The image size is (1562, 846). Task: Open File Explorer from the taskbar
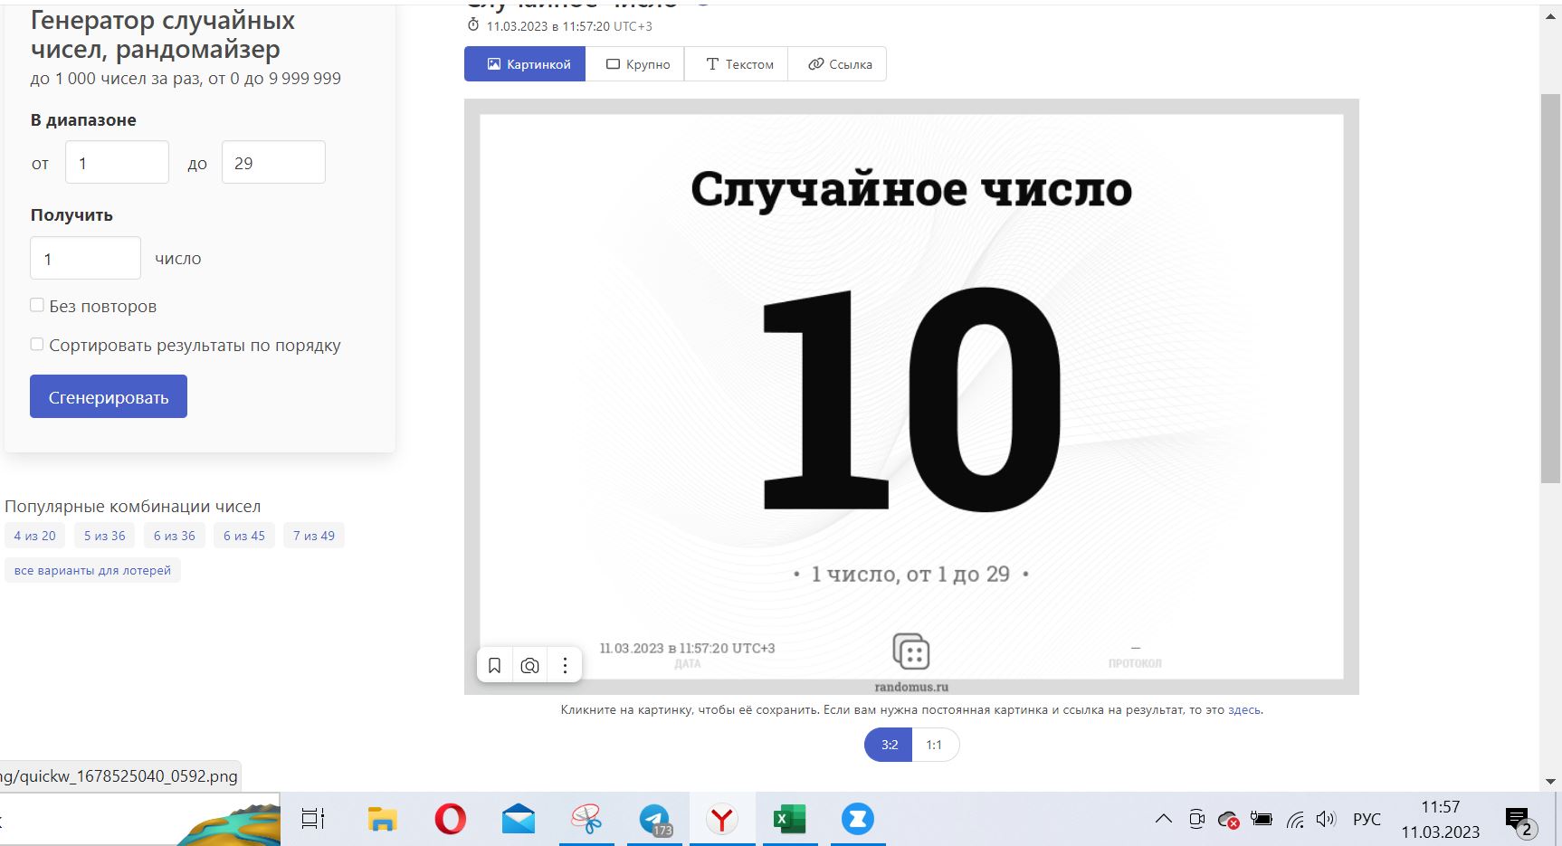[382, 819]
